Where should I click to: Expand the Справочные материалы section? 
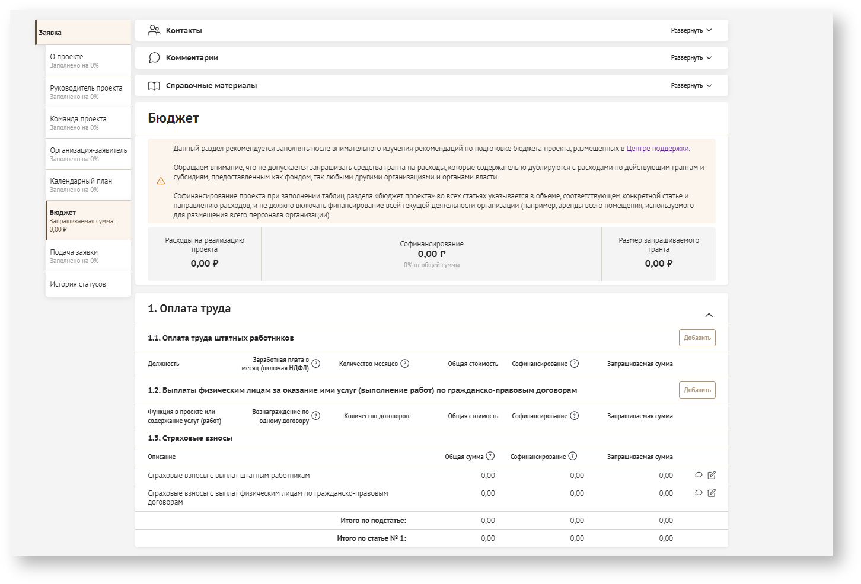coord(691,86)
